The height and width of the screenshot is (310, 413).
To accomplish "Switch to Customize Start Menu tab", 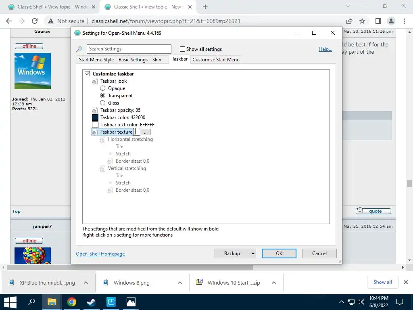I will tap(216, 60).
